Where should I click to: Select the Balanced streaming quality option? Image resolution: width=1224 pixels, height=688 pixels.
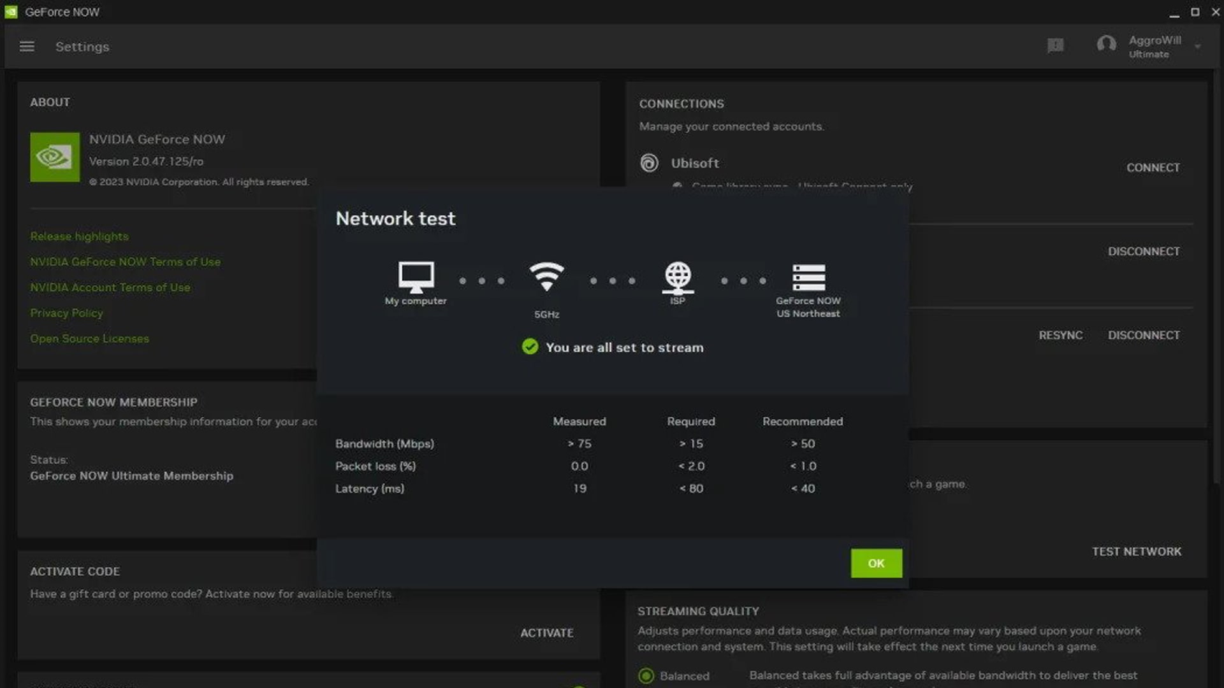click(x=646, y=675)
